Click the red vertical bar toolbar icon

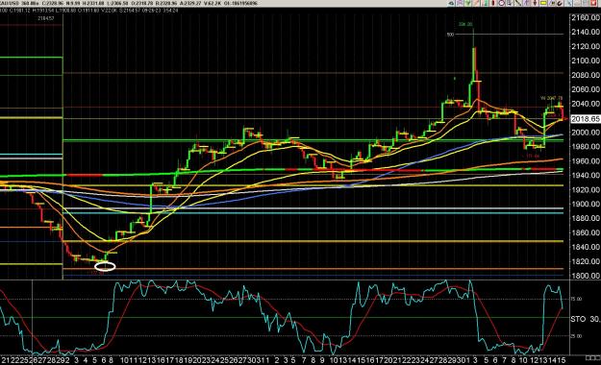tap(493, 3)
